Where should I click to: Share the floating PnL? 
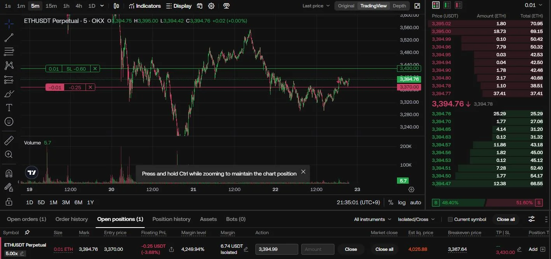point(171,249)
